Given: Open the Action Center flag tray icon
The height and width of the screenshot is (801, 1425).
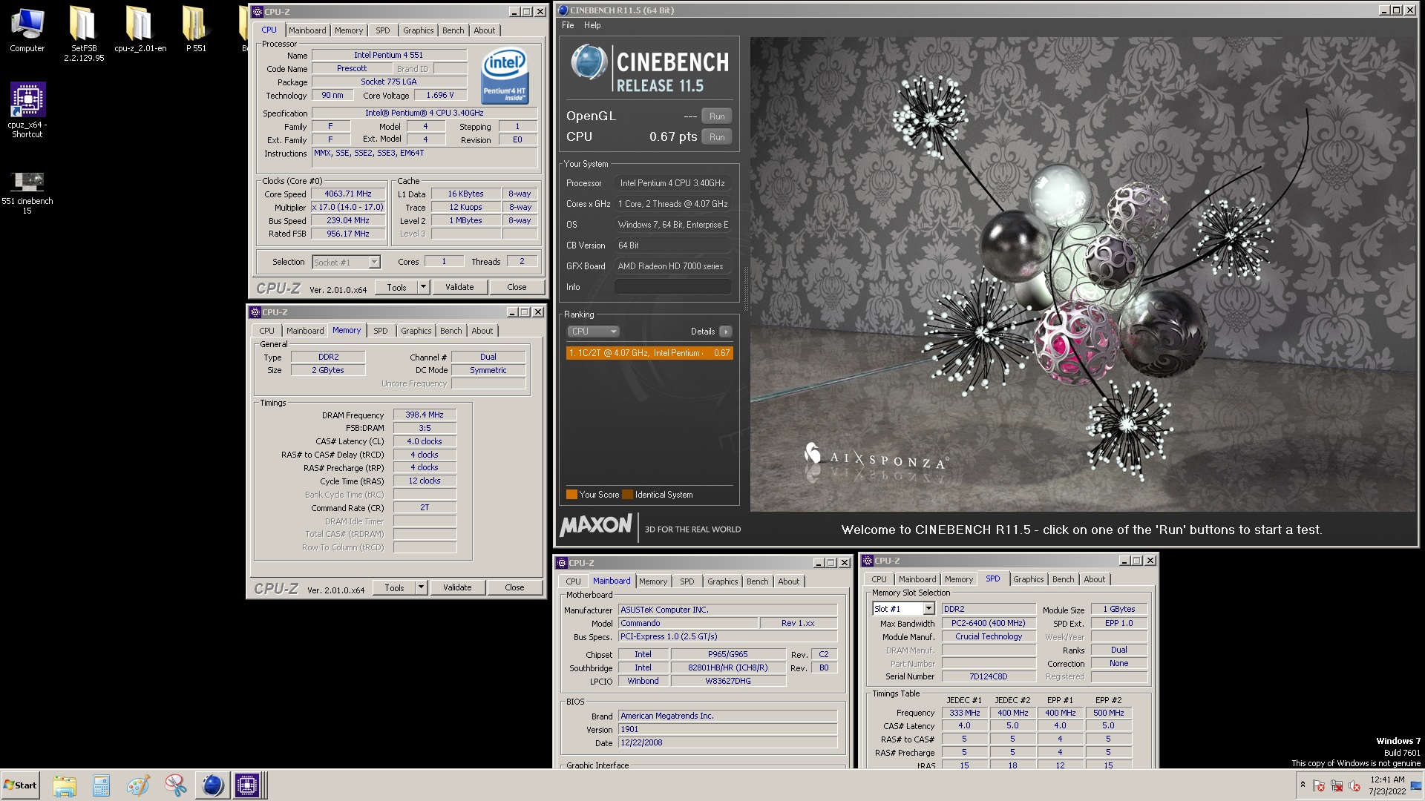Looking at the screenshot, I should pyautogui.click(x=1318, y=785).
